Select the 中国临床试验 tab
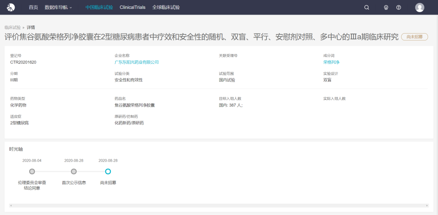The height and width of the screenshot is (215, 438). [99, 8]
